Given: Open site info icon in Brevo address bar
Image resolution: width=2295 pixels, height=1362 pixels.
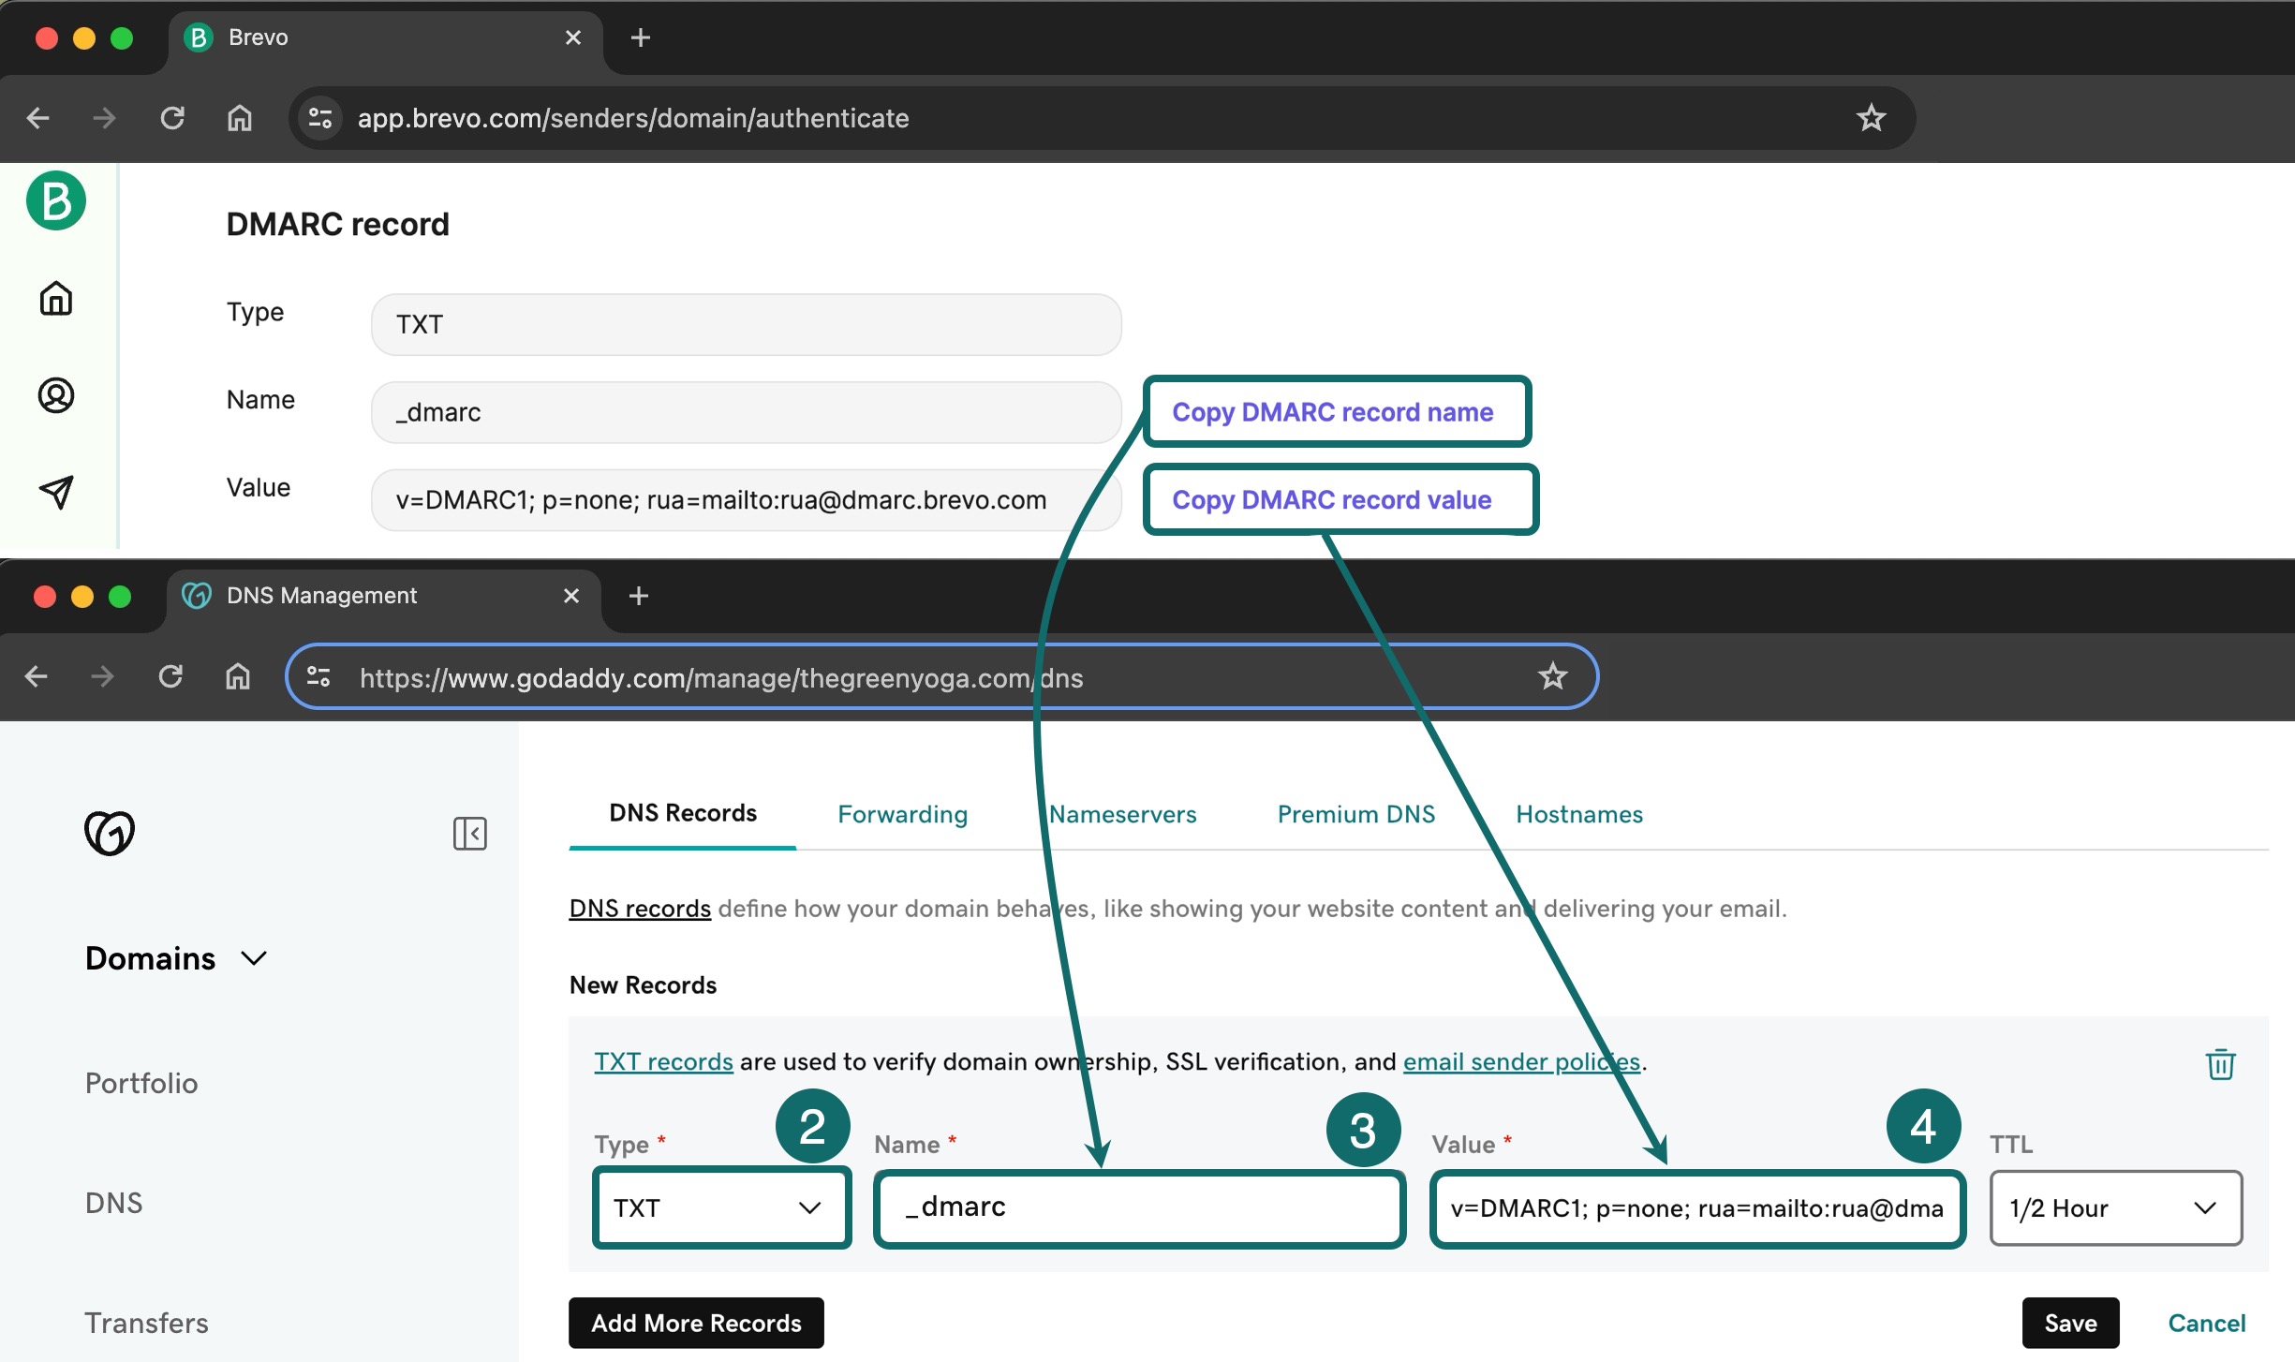Looking at the screenshot, I should pos(320,118).
